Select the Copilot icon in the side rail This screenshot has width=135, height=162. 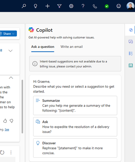point(131,30)
